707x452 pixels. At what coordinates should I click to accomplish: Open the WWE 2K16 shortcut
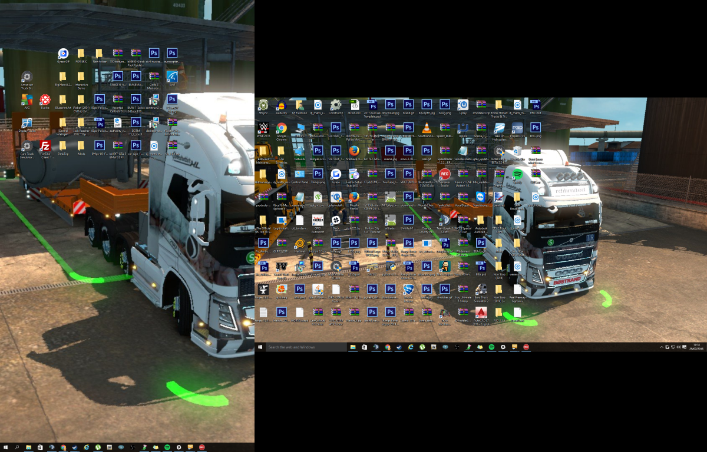[x=263, y=128]
